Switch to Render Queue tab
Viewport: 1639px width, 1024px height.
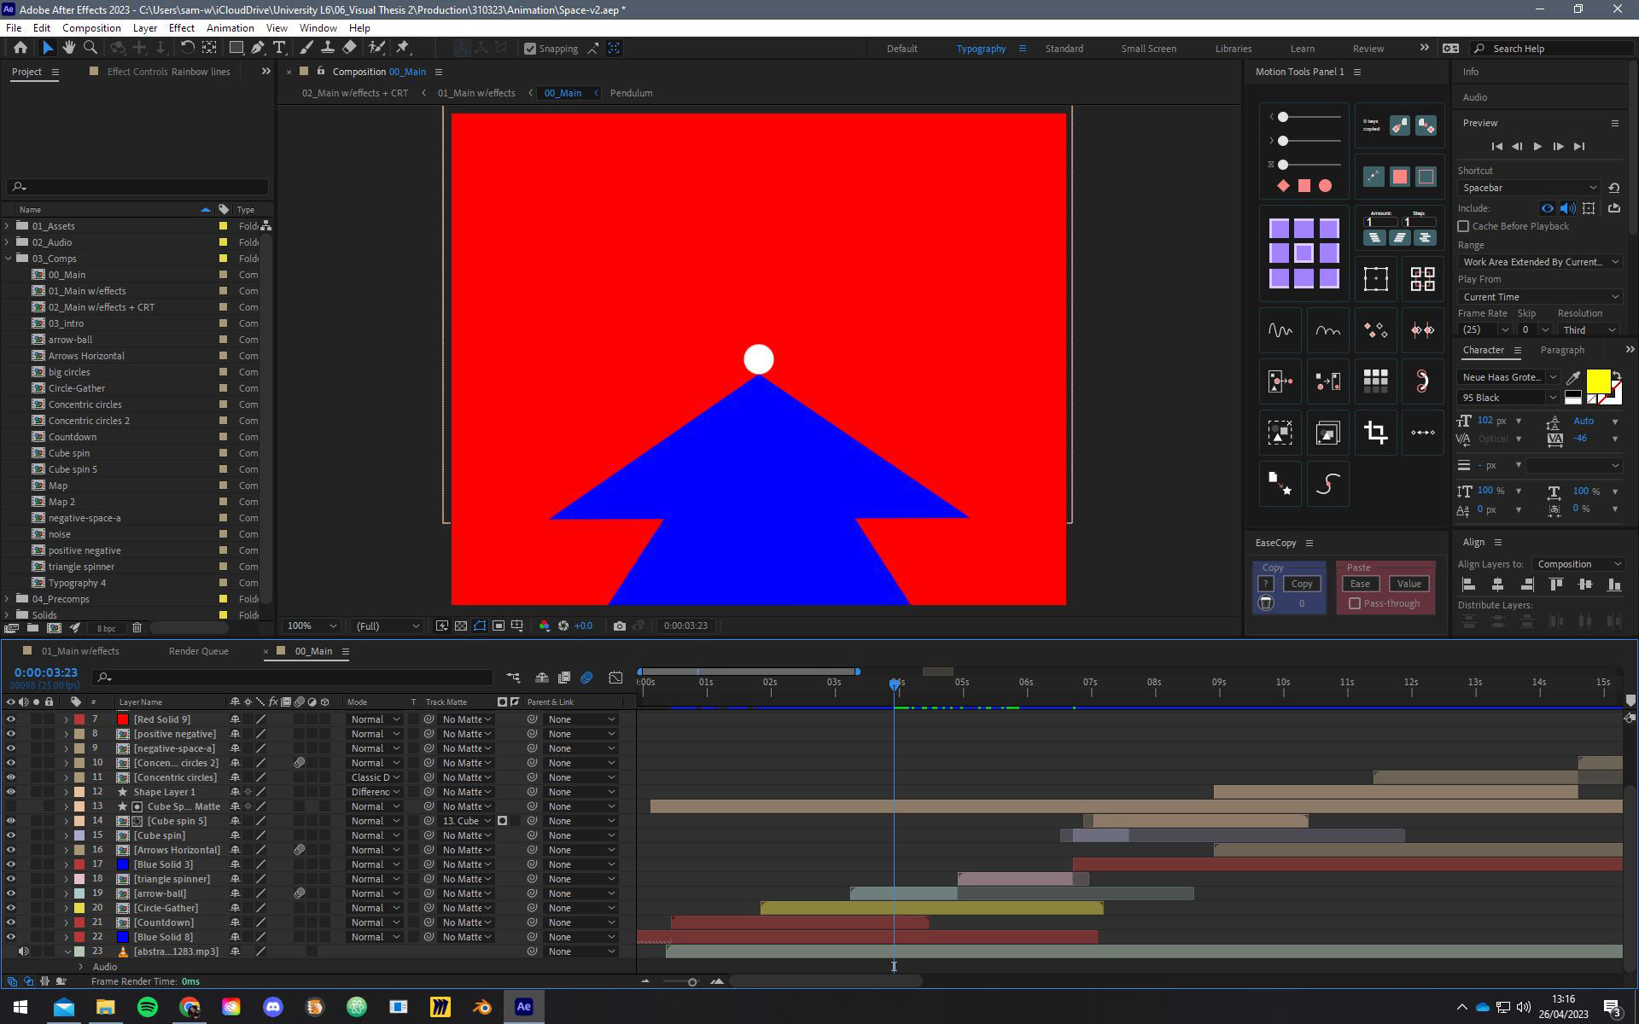click(198, 651)
